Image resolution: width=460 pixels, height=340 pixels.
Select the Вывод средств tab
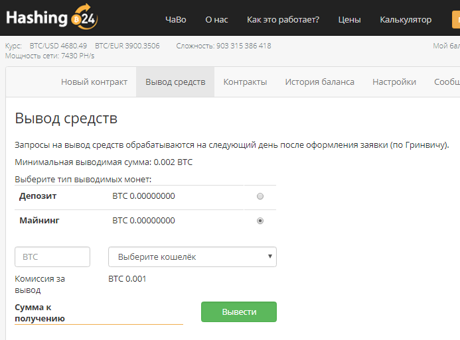pyautogui.click(x=175, y=82)
